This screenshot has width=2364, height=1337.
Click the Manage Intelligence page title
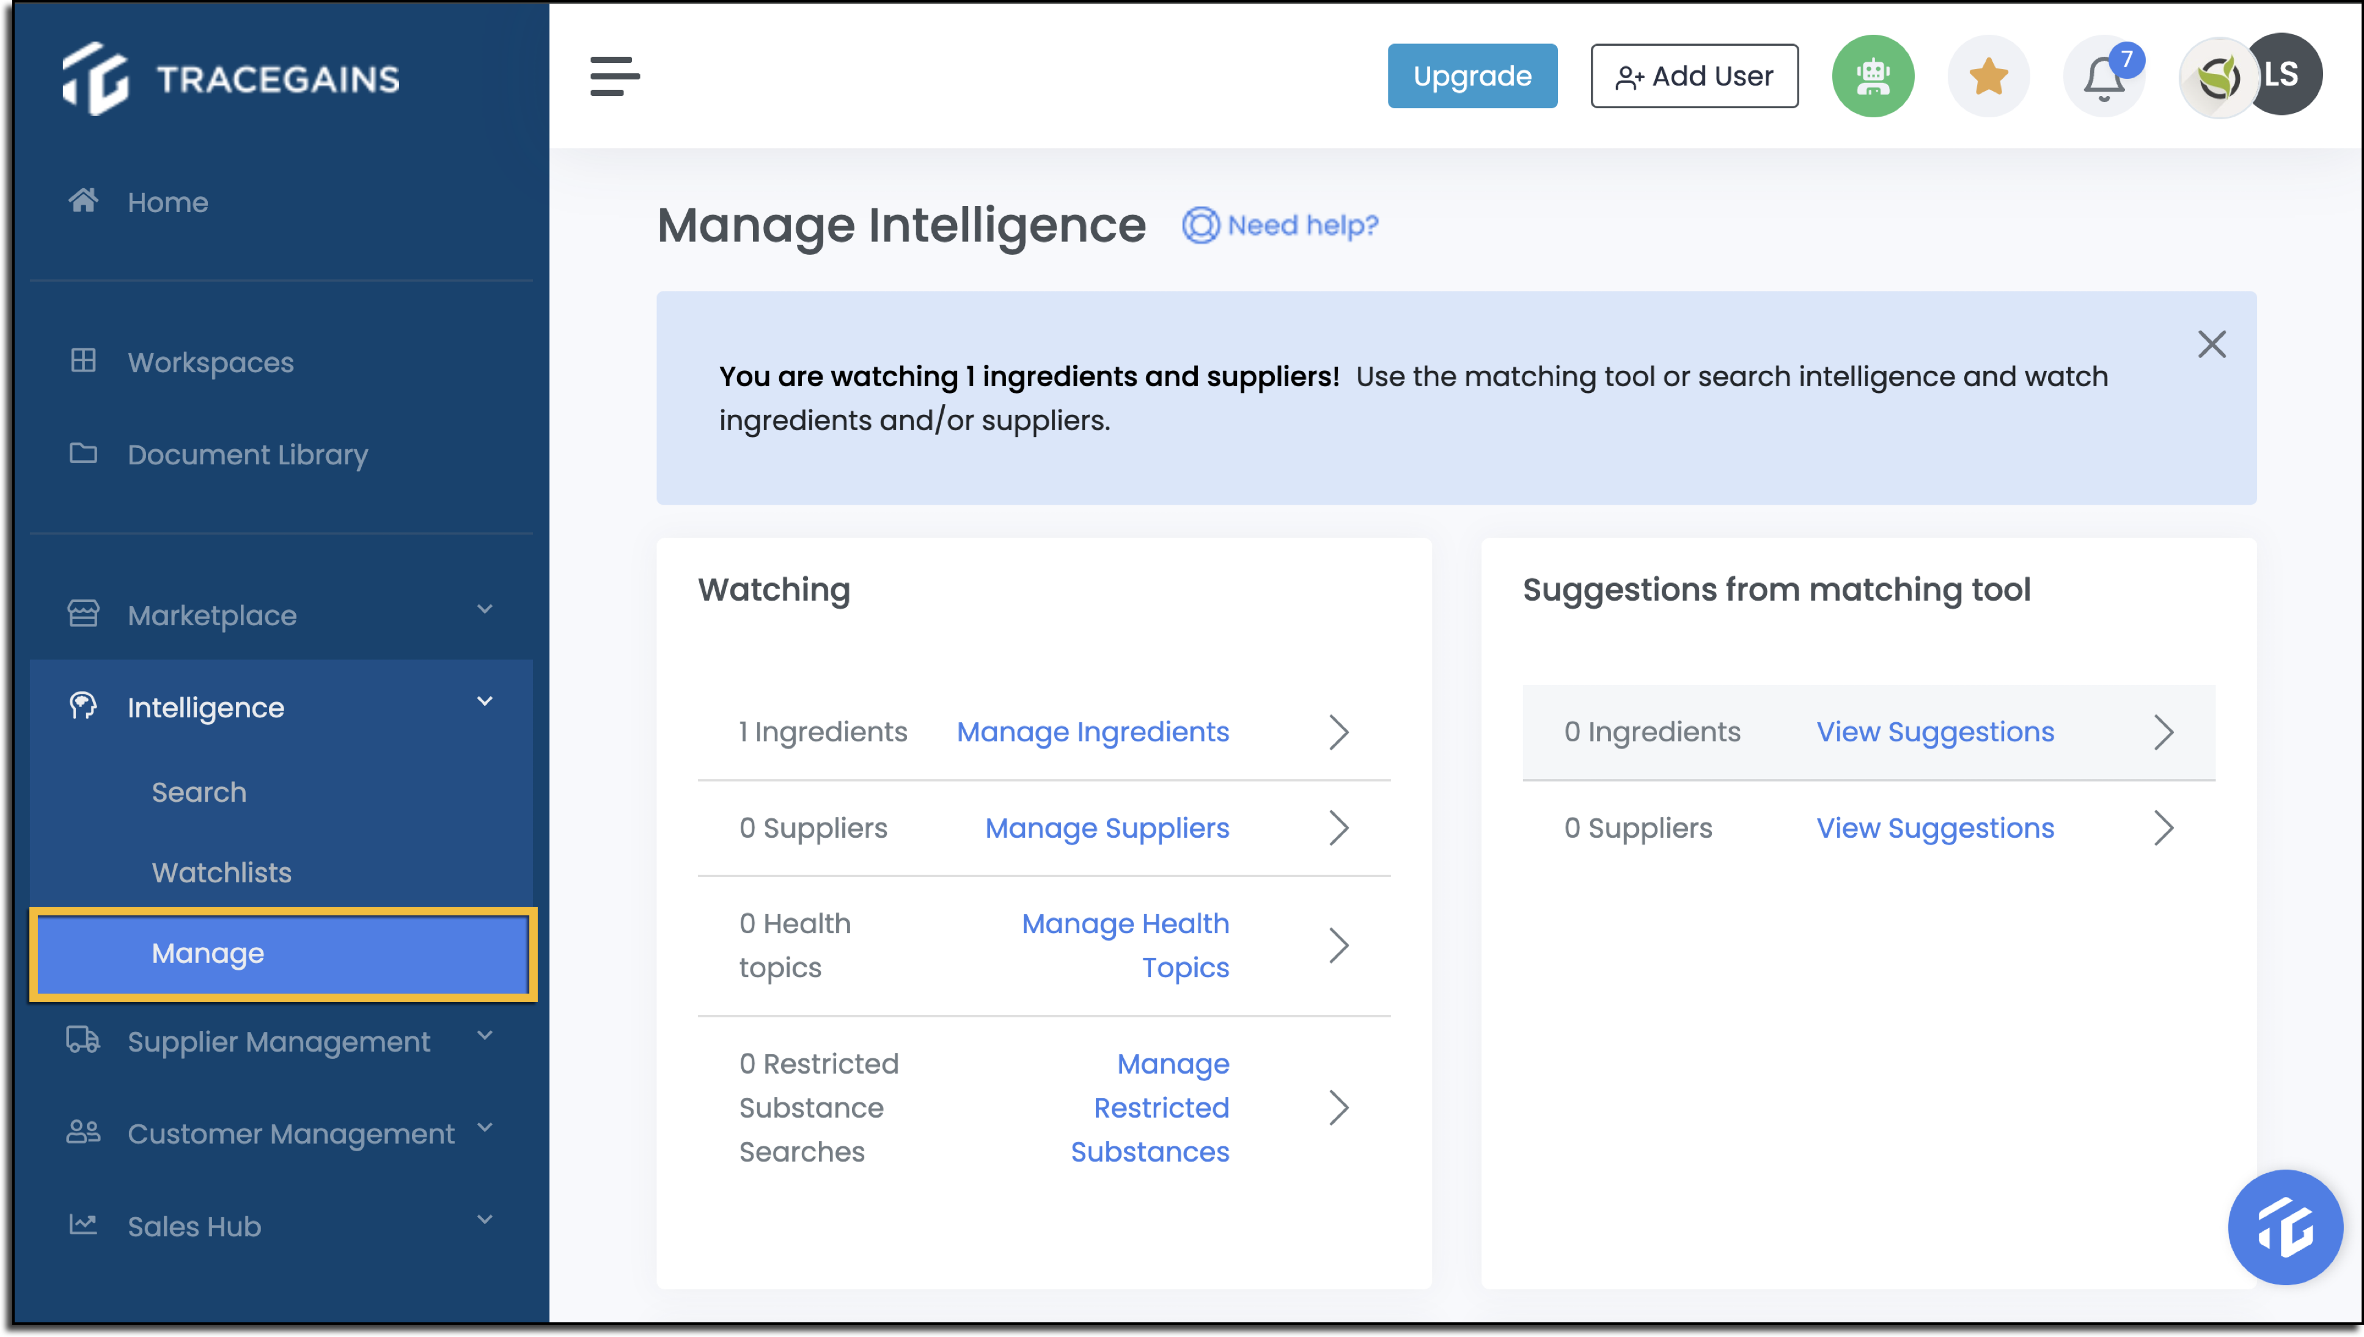[901, 226]
